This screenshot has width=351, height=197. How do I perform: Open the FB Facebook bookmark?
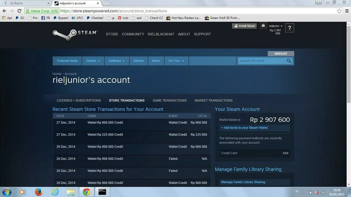point(46,18)
